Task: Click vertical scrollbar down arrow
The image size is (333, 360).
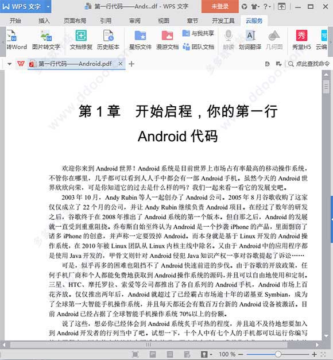Action: click(326, 336)
